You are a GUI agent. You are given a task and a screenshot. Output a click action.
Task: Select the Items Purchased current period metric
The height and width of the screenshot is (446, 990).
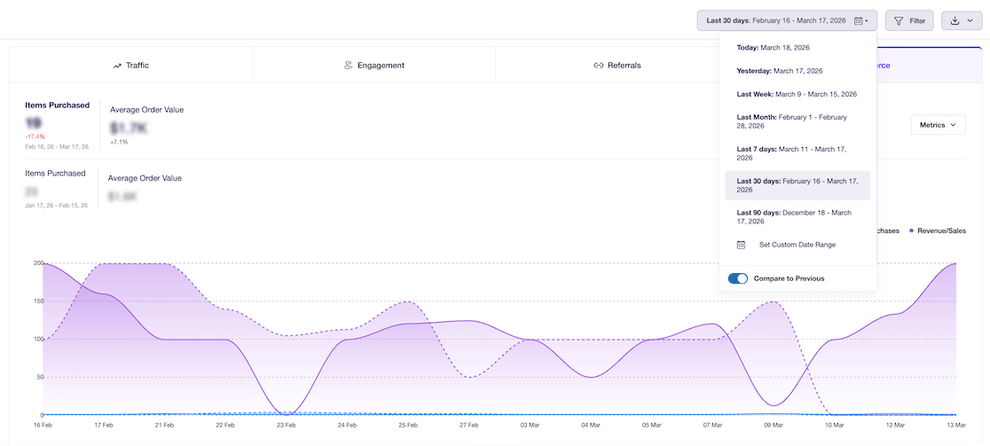click(x=58, y=126)
